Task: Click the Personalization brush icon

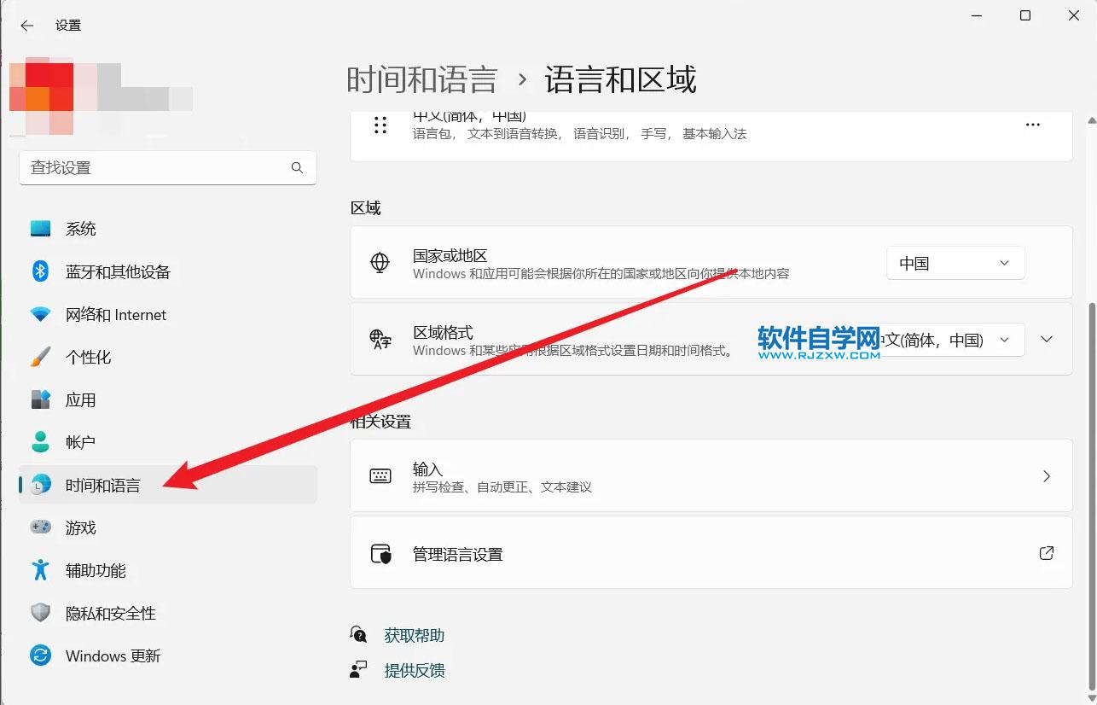Action: coord(40,357)
